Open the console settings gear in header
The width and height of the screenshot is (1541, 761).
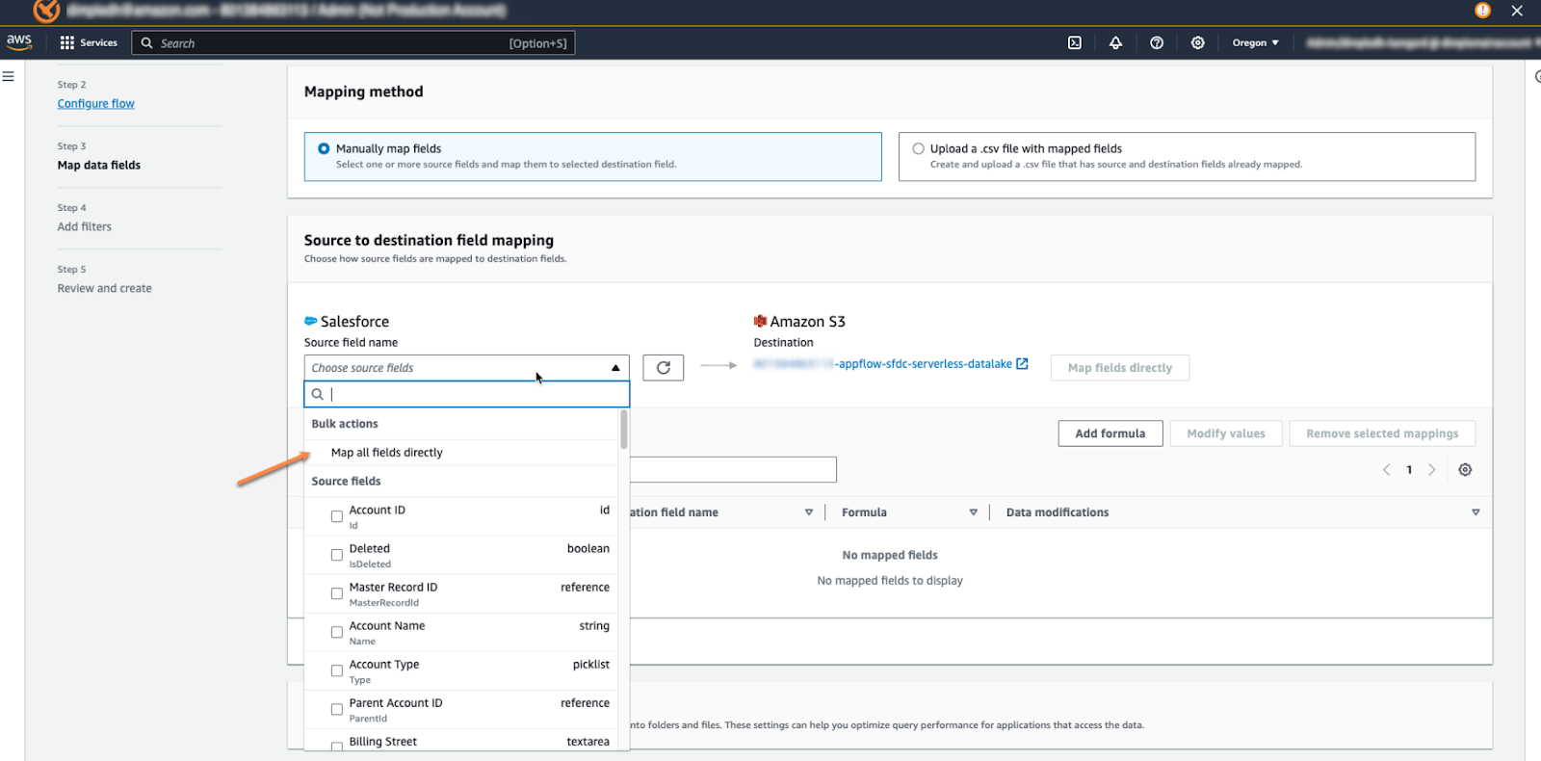pyautogui.click(x=1197, y=42)
